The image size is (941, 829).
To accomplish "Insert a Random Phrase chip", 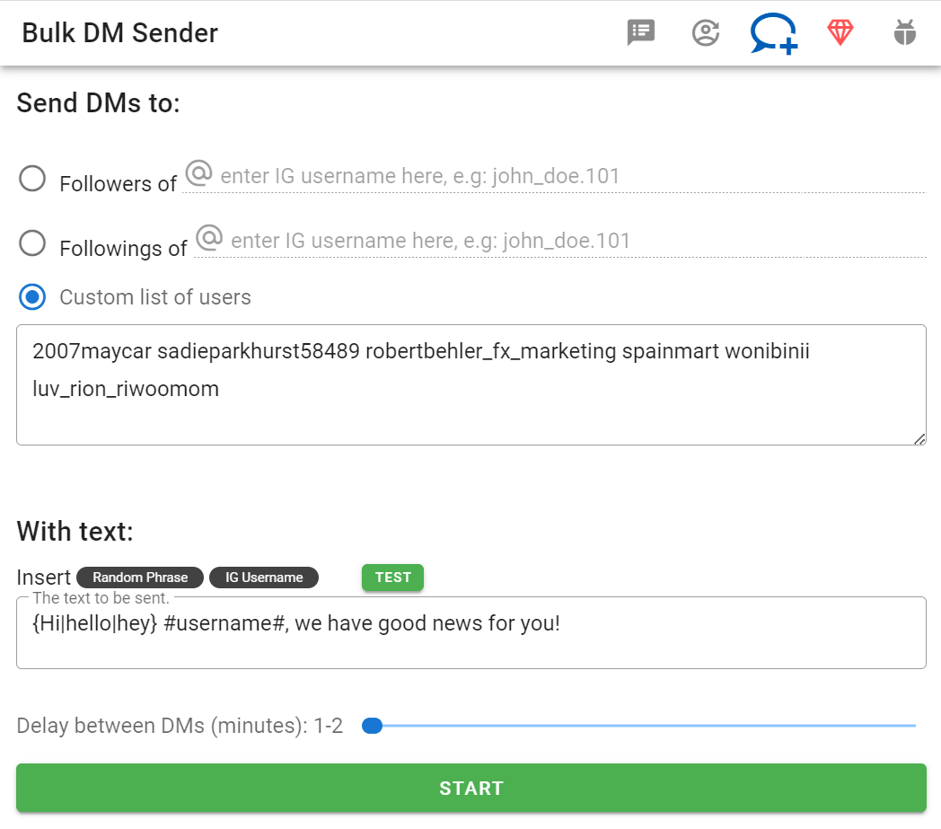I will (x=140, y=578).
